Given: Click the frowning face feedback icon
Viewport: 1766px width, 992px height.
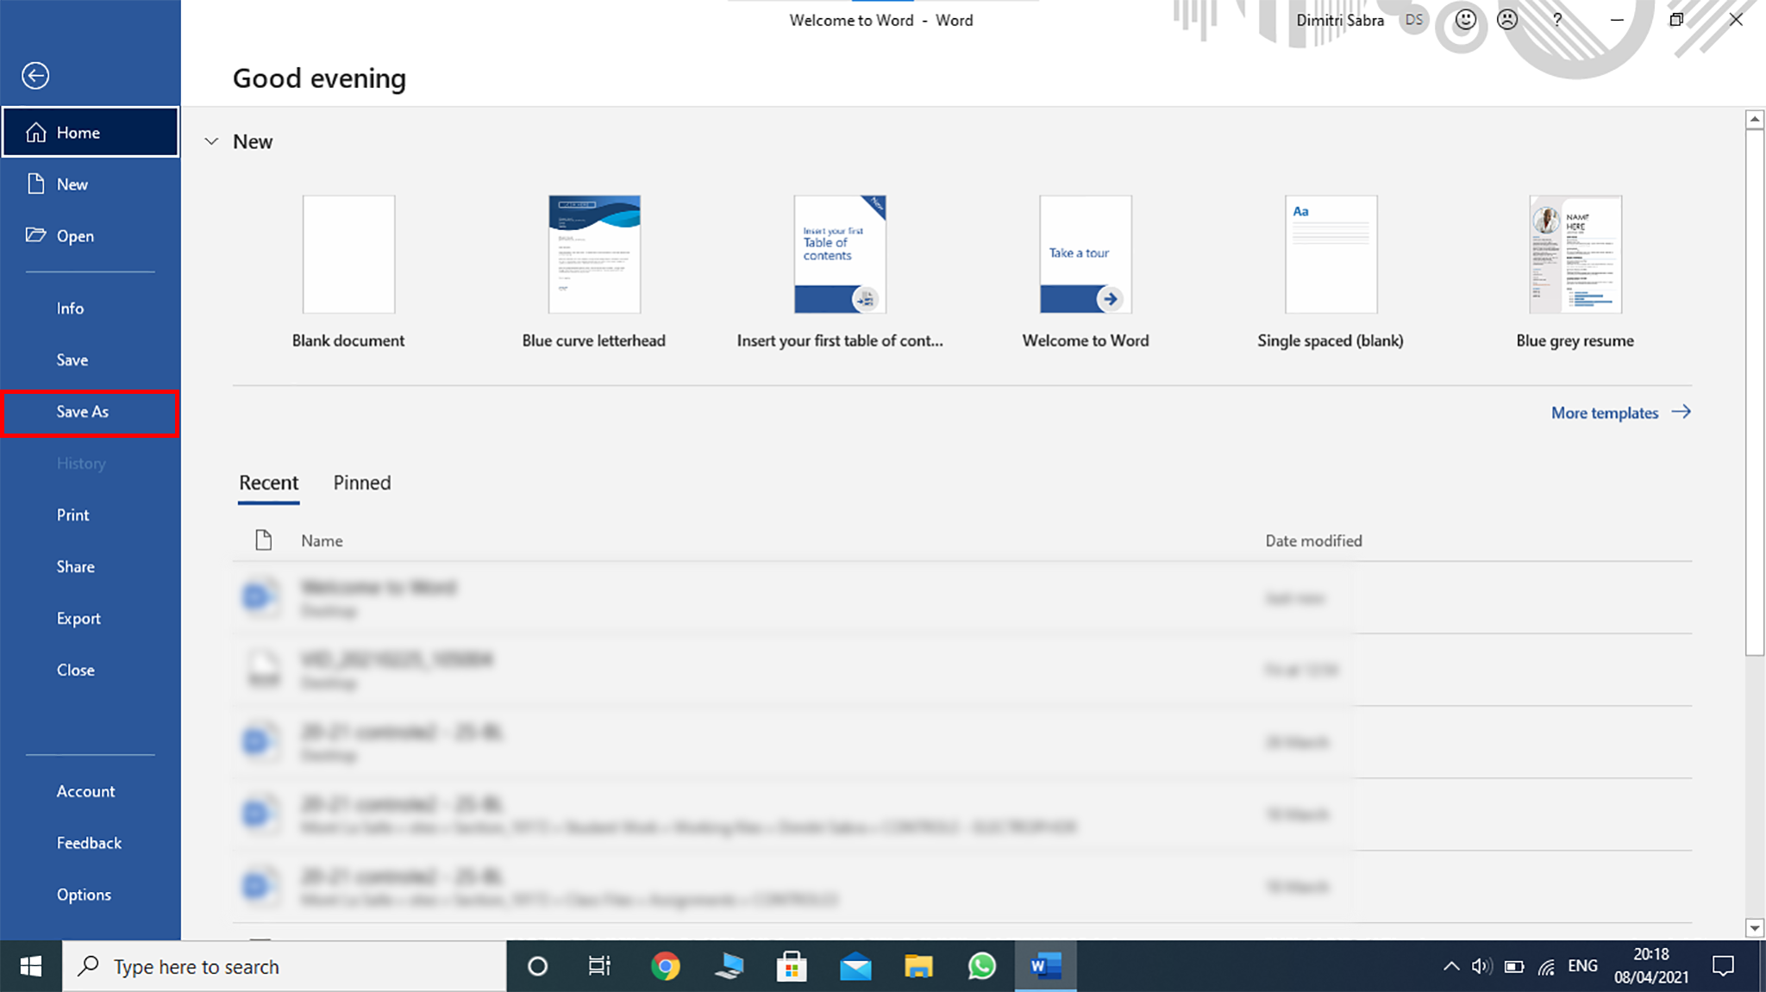Looking at the screenshot, I should pos(1507,20).
